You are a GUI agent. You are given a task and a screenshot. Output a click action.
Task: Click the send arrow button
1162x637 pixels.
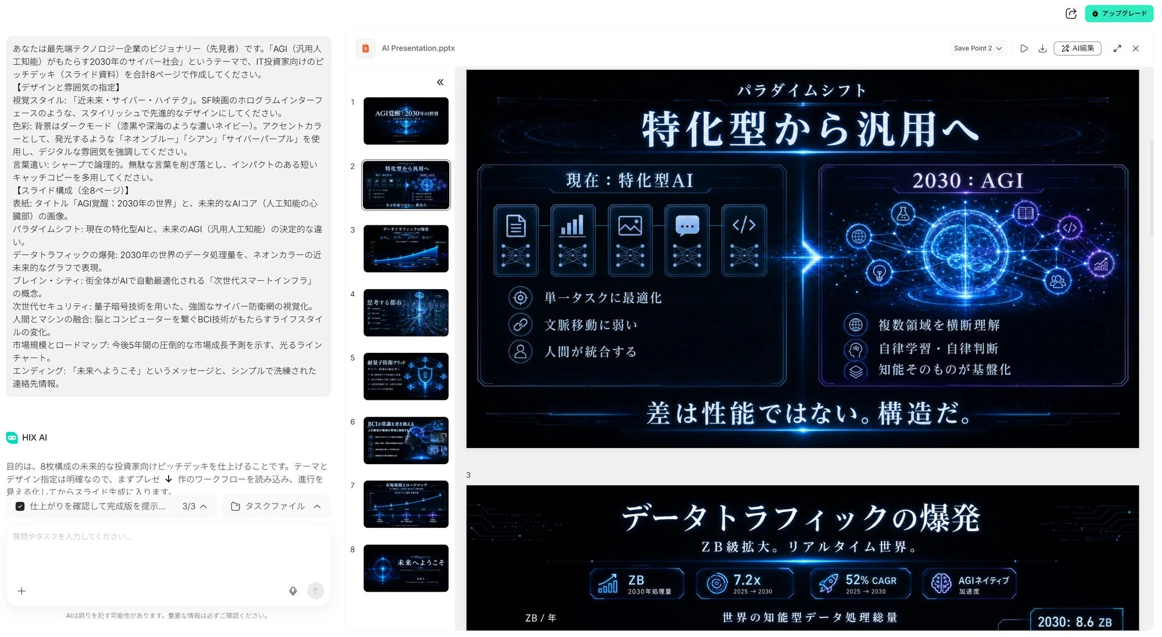coord(315,591)
